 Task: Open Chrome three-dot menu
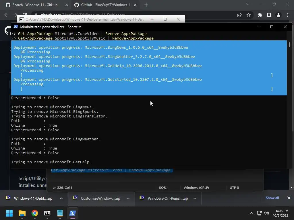tap(288, 15)
